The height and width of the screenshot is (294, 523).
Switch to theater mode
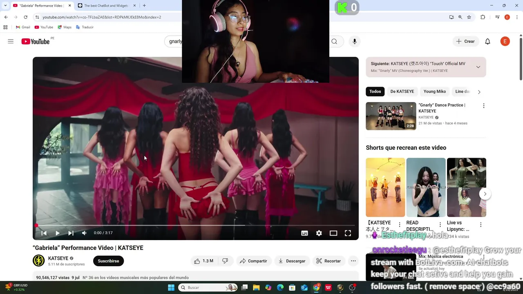pyautogui.click(x=333, y=233)
